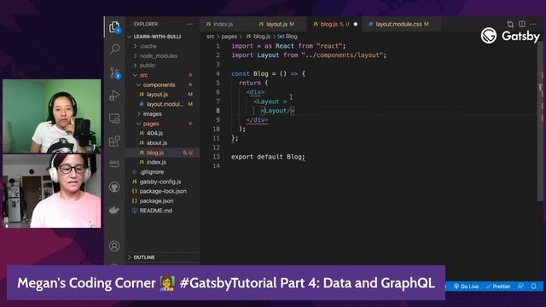The image size is (546, 307).
Task: Open the Explorer view icon
Action: coord(114,26)
